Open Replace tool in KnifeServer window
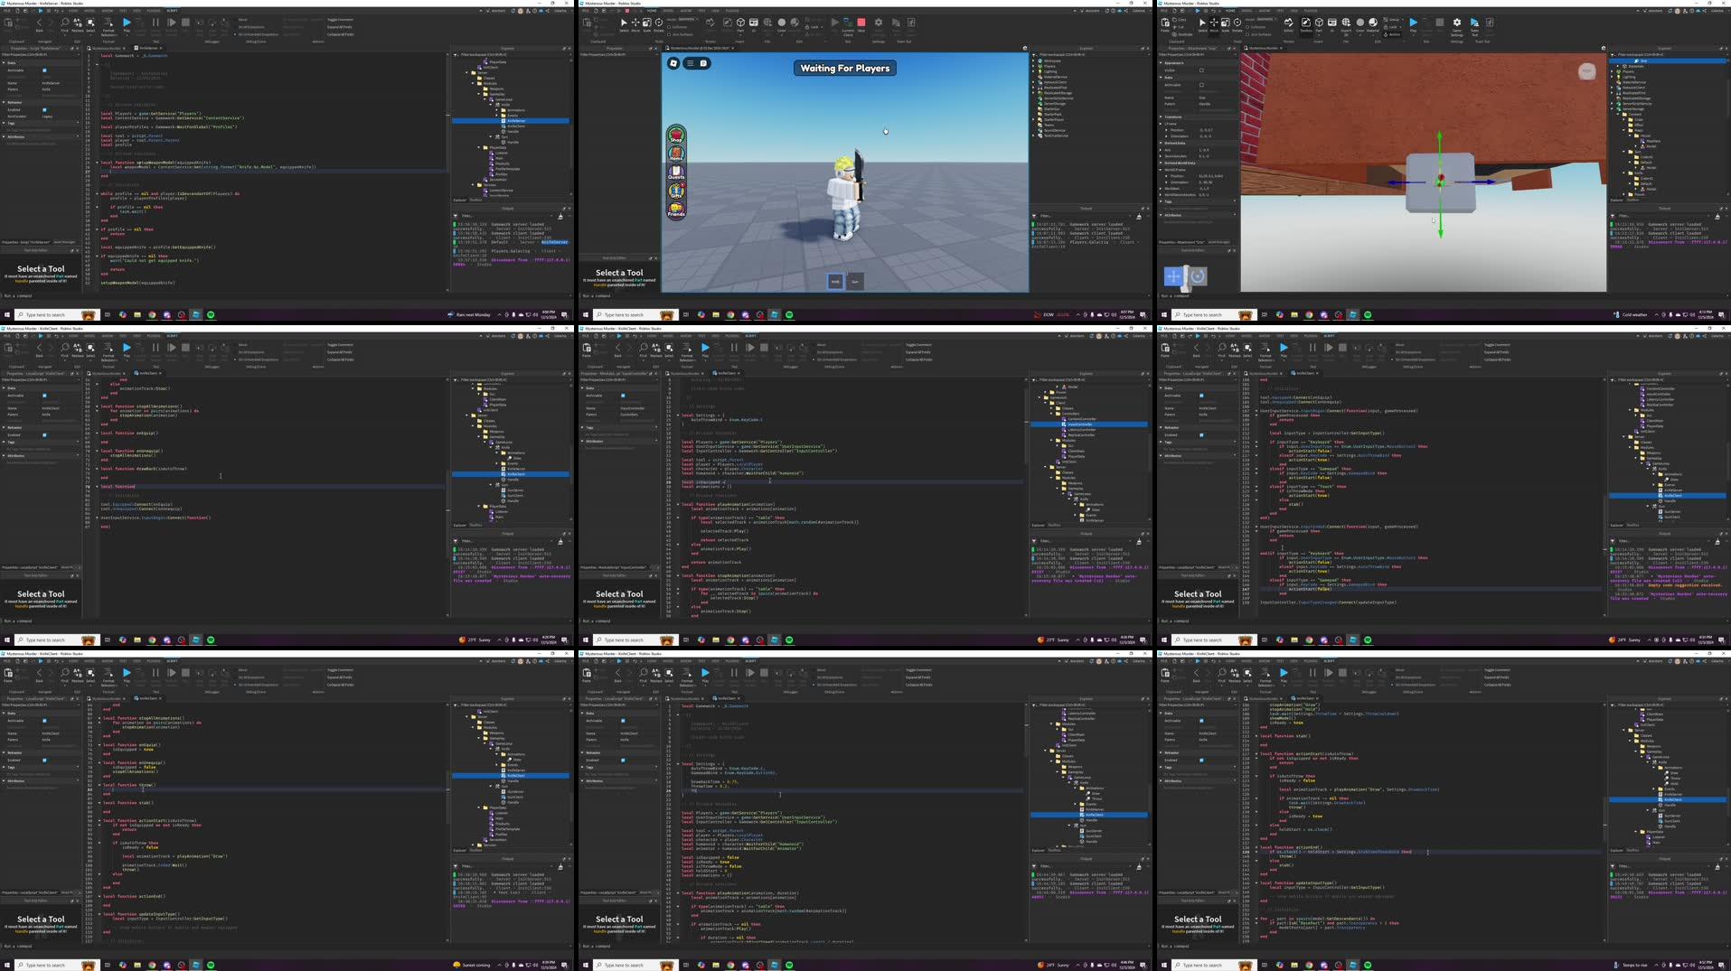This screenshot has height=971, width=1731. coord(77,24)
